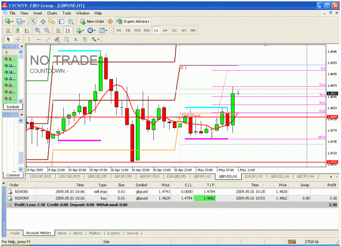Screen dimensions: 341x246
Task: Select the H4 timeframe
Action: tap(165, 30)
